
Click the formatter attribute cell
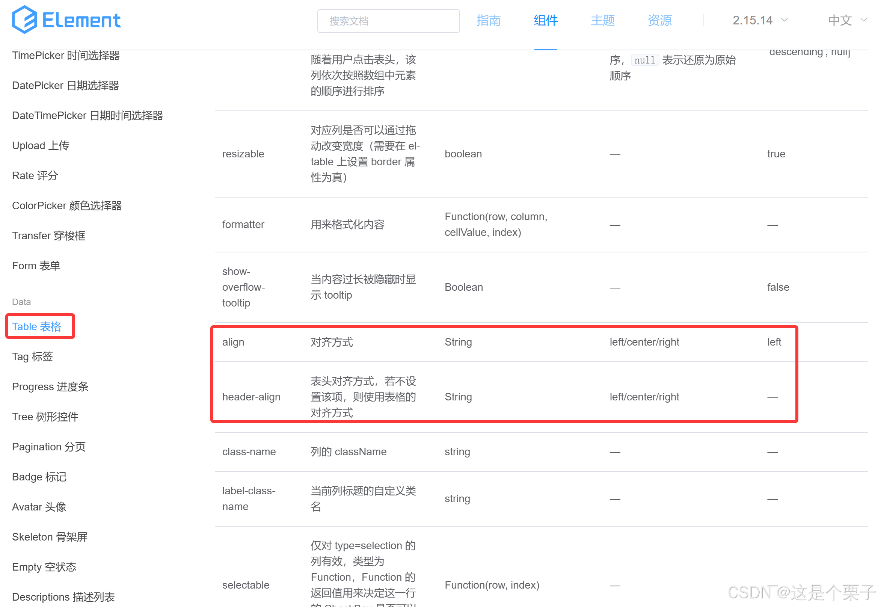[243, 225]
